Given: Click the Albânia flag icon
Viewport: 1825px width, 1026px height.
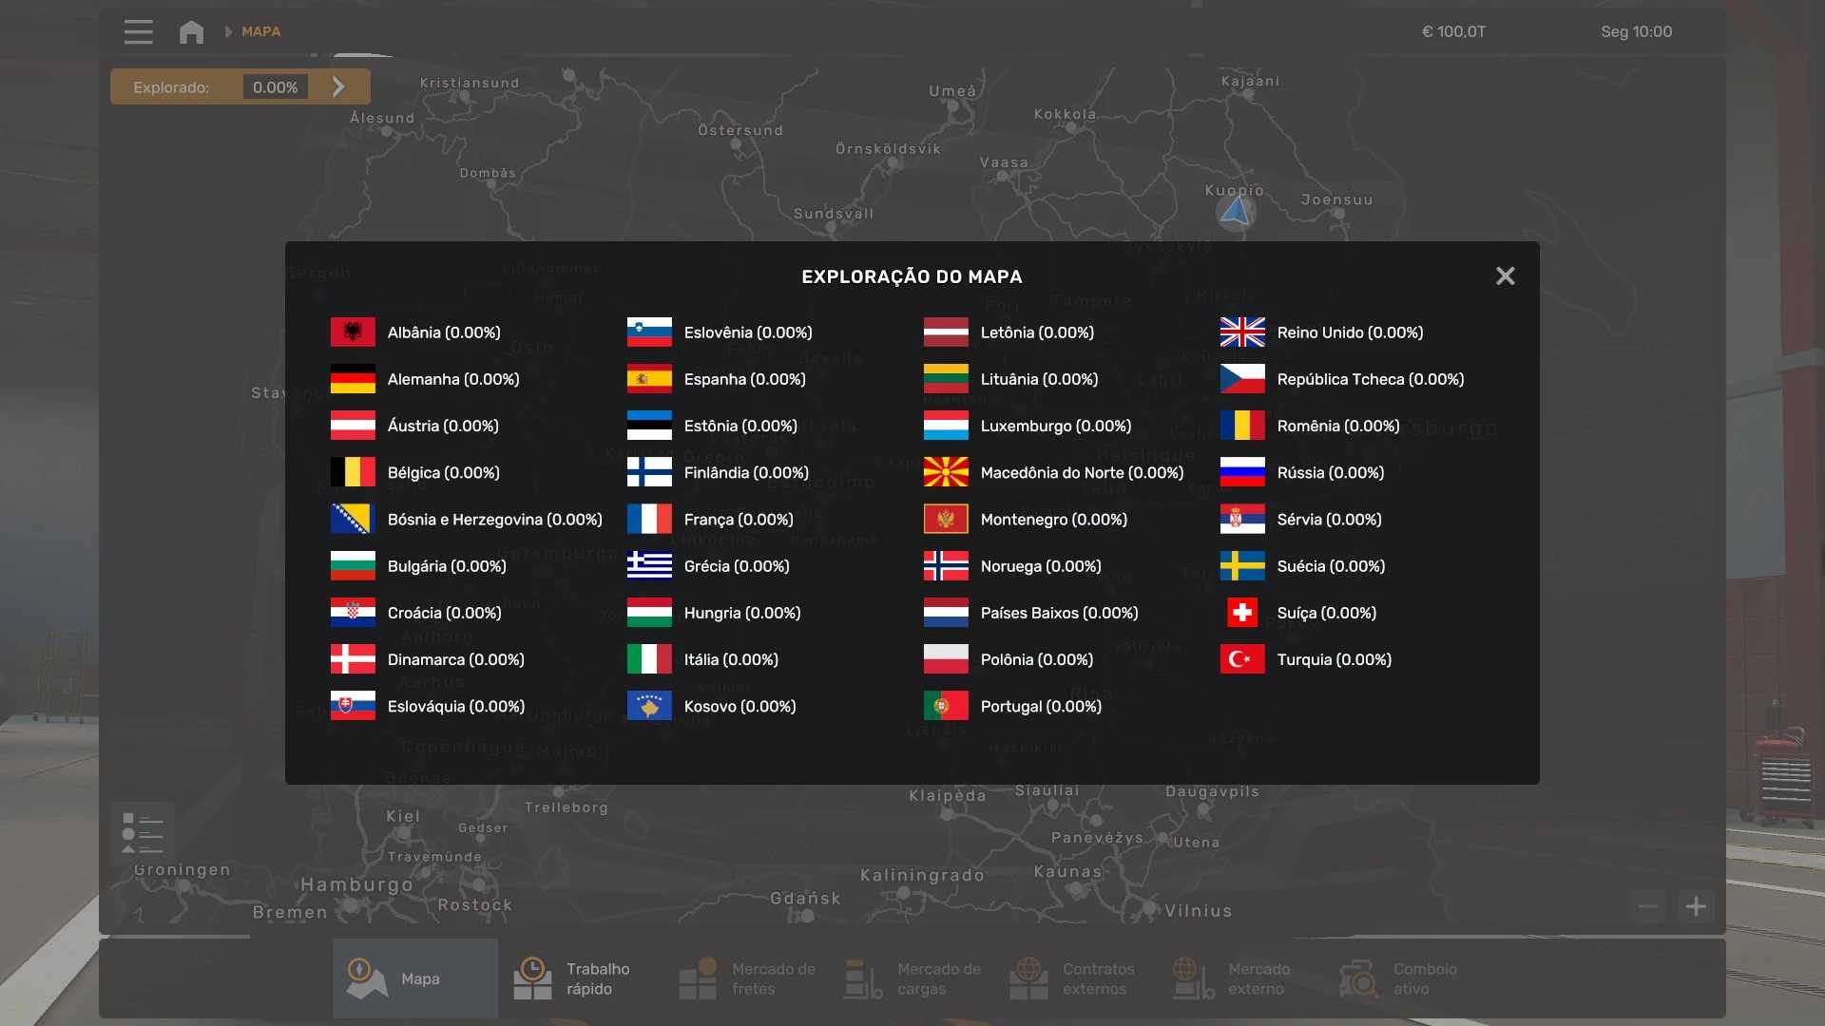Looking at the screenshot, I should [x=353, y=332].
